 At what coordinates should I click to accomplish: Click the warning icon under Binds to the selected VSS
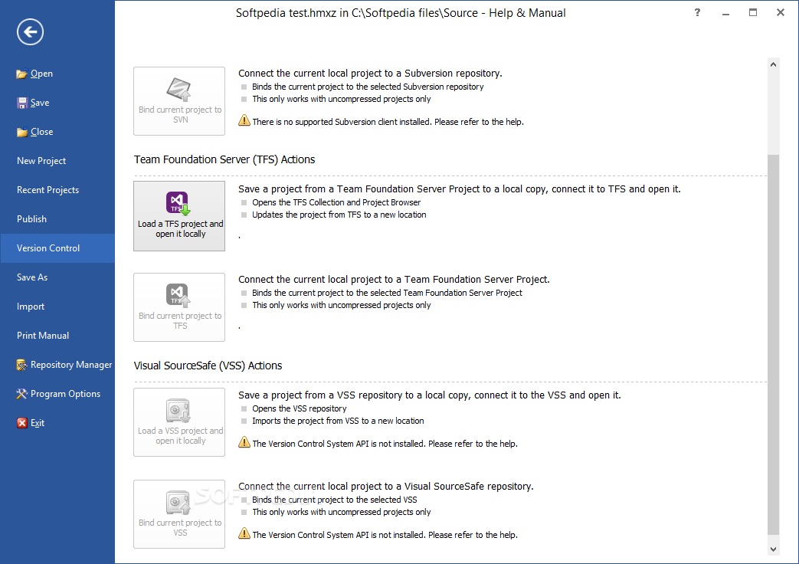[244, 534]
